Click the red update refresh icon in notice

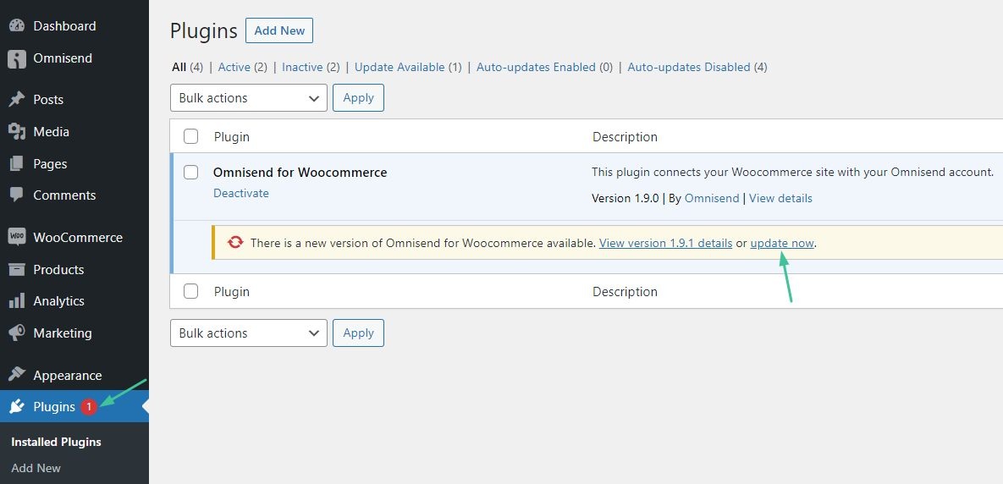pyautogui.click(x=235, y=243)
